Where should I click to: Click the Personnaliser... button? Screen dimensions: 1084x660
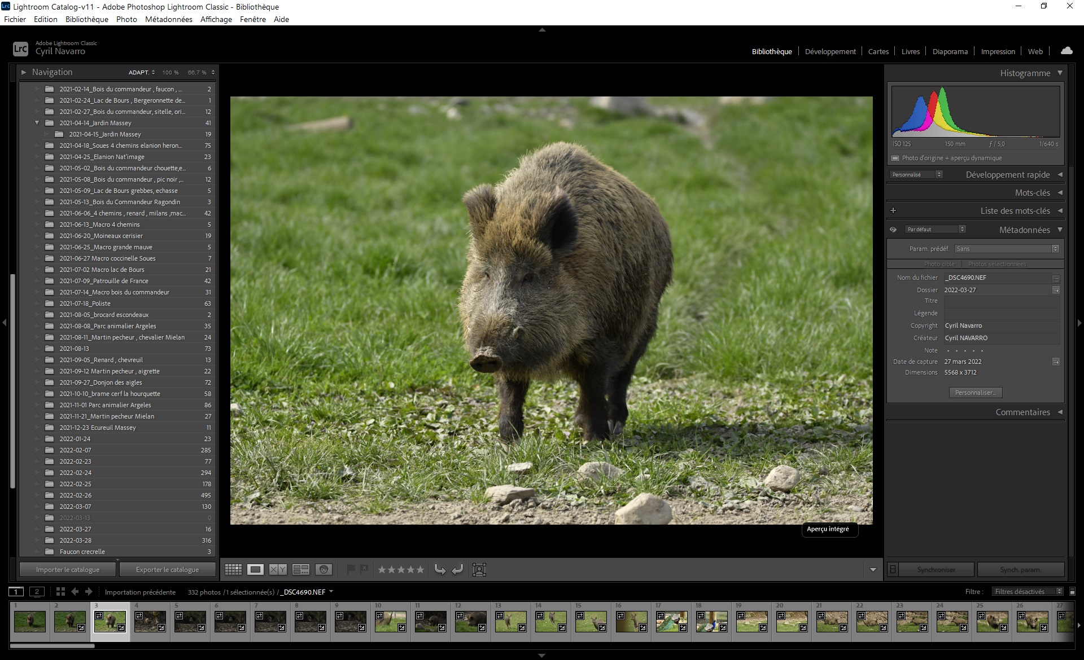click(x=976, y=393)
